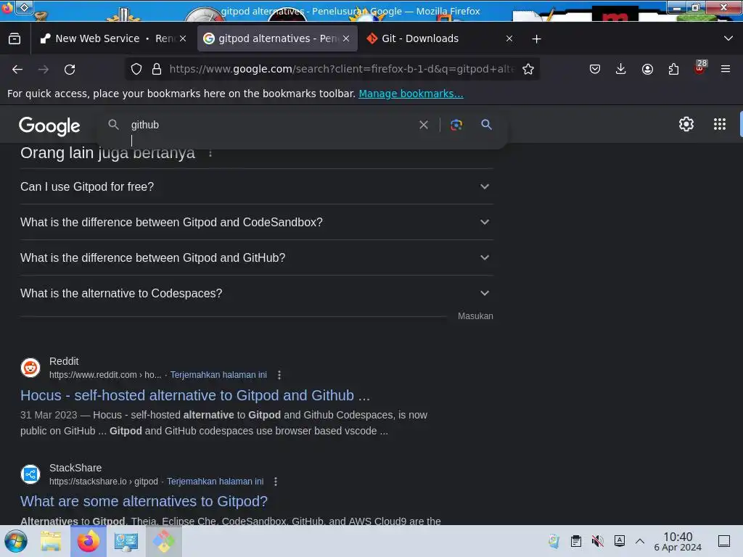Screen dimensions: 743x557
Task: Switch to Firefox in taskbar
Action: 88,541
